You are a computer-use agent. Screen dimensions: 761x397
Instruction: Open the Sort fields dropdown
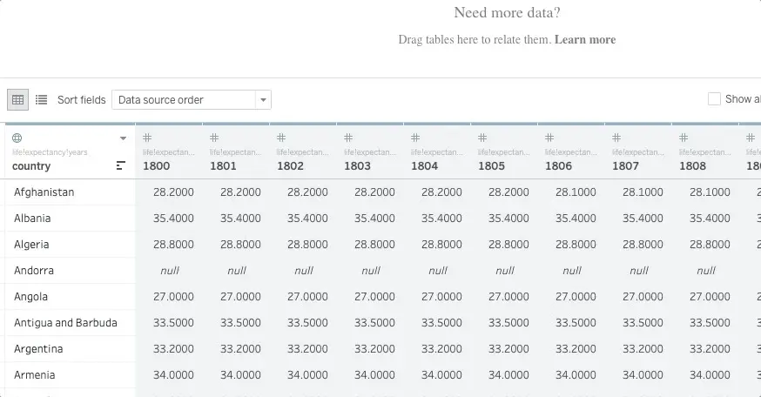(191, 100)
